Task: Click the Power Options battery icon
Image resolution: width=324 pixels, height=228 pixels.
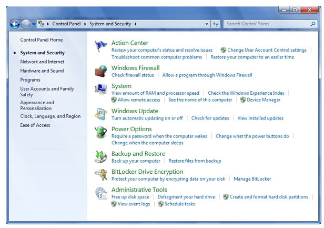Action: point(101,133)
